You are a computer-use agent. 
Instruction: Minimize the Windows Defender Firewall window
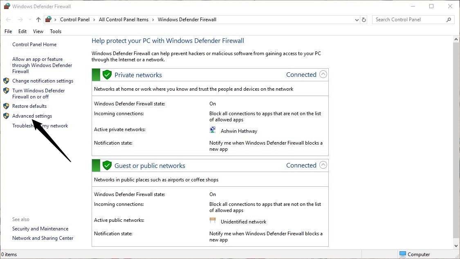click(x=413, y=6)
